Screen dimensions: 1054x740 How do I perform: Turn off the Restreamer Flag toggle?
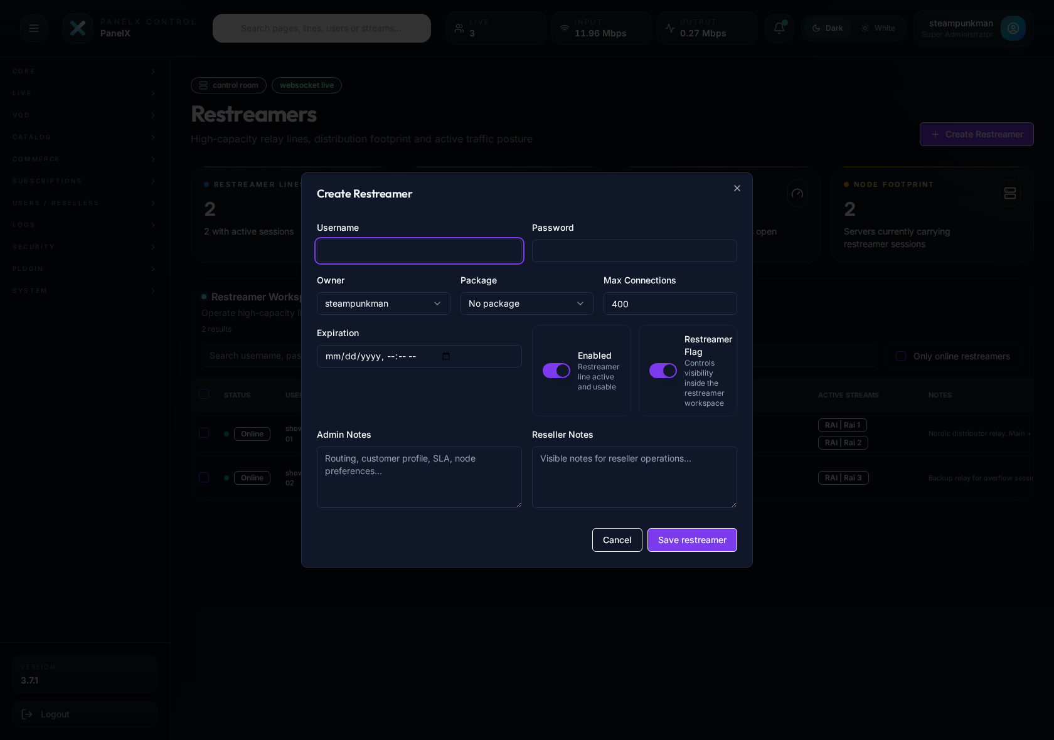663,371
